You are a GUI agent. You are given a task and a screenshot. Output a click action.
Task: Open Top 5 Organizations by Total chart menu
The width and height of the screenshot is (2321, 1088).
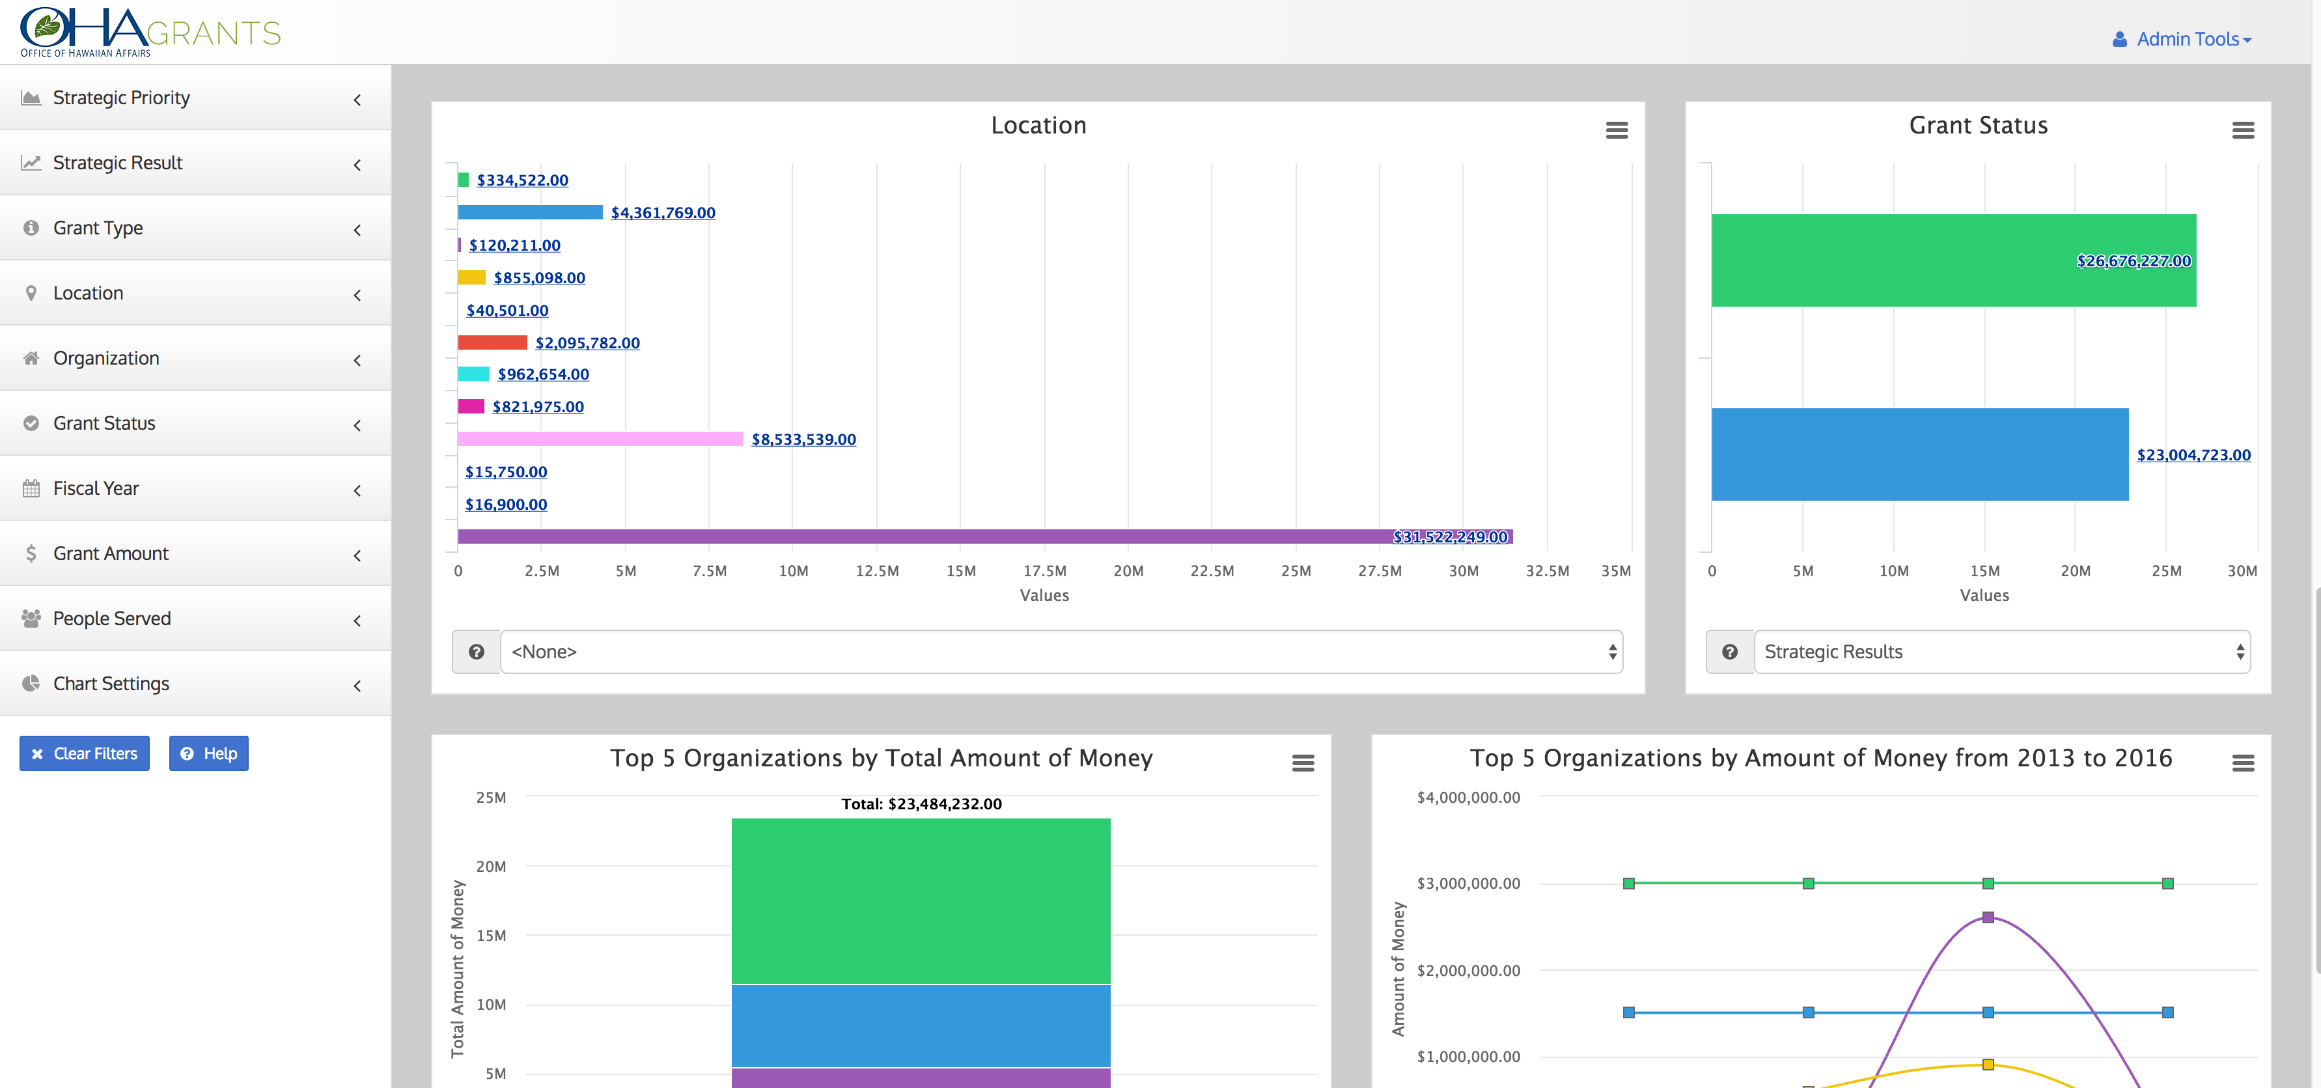pos(1303,764)
